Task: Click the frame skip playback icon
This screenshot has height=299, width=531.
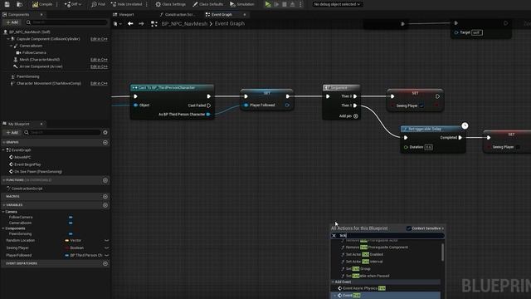Action: coord(276,4)
